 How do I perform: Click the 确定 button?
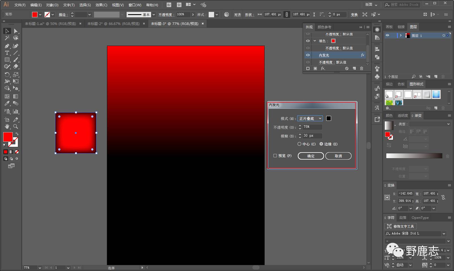311,156
